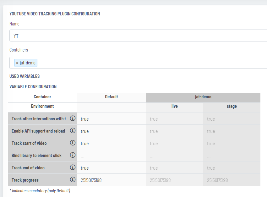Click the Name field label

[x=14, y=24]
